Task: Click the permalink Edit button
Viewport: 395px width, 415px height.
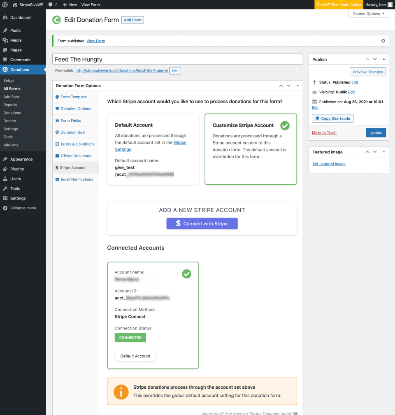Action: pos(175,71)
